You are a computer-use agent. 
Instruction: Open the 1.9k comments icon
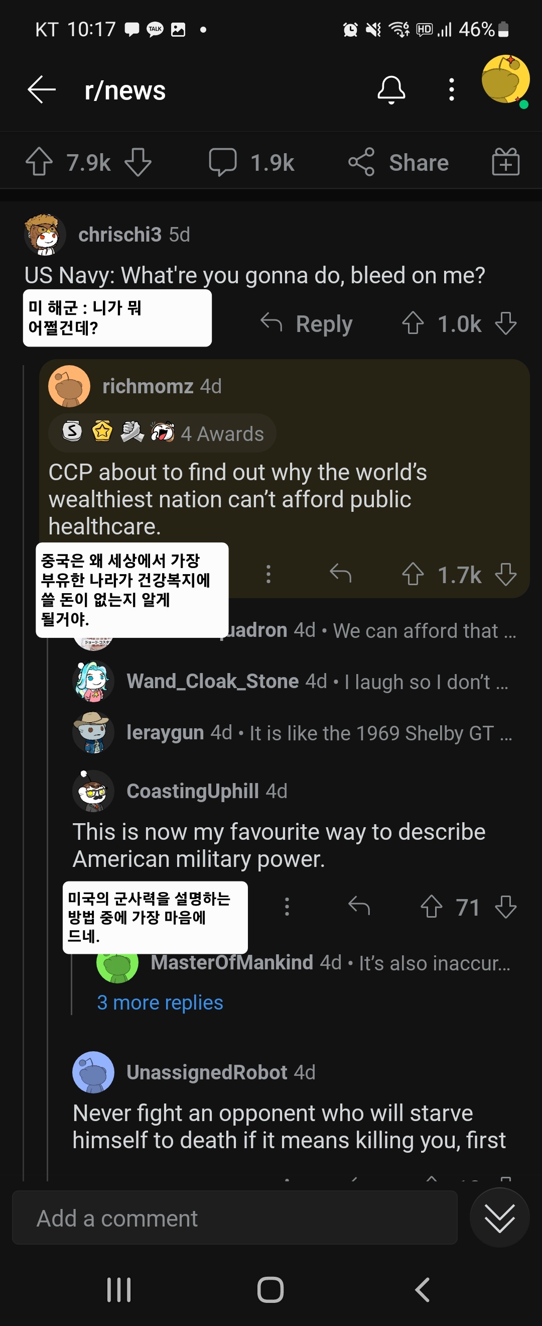pos(223,162)
